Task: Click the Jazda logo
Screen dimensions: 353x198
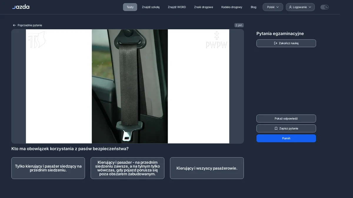Action: (21, 7)
